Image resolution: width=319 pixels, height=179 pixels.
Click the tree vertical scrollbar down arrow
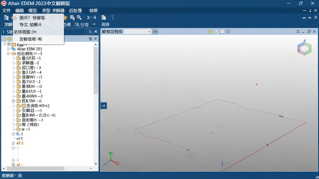(96, 164)
